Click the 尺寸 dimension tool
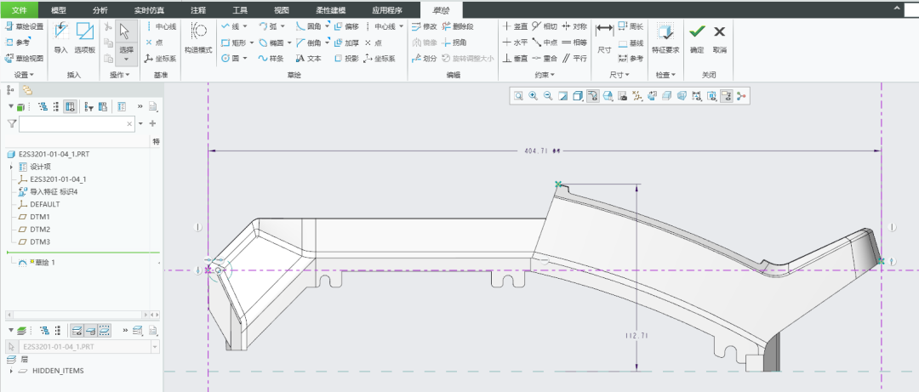This screenshot has height=392, width=919. point(604,37)
